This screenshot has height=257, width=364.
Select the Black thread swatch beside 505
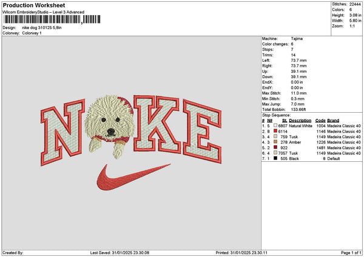275,158
